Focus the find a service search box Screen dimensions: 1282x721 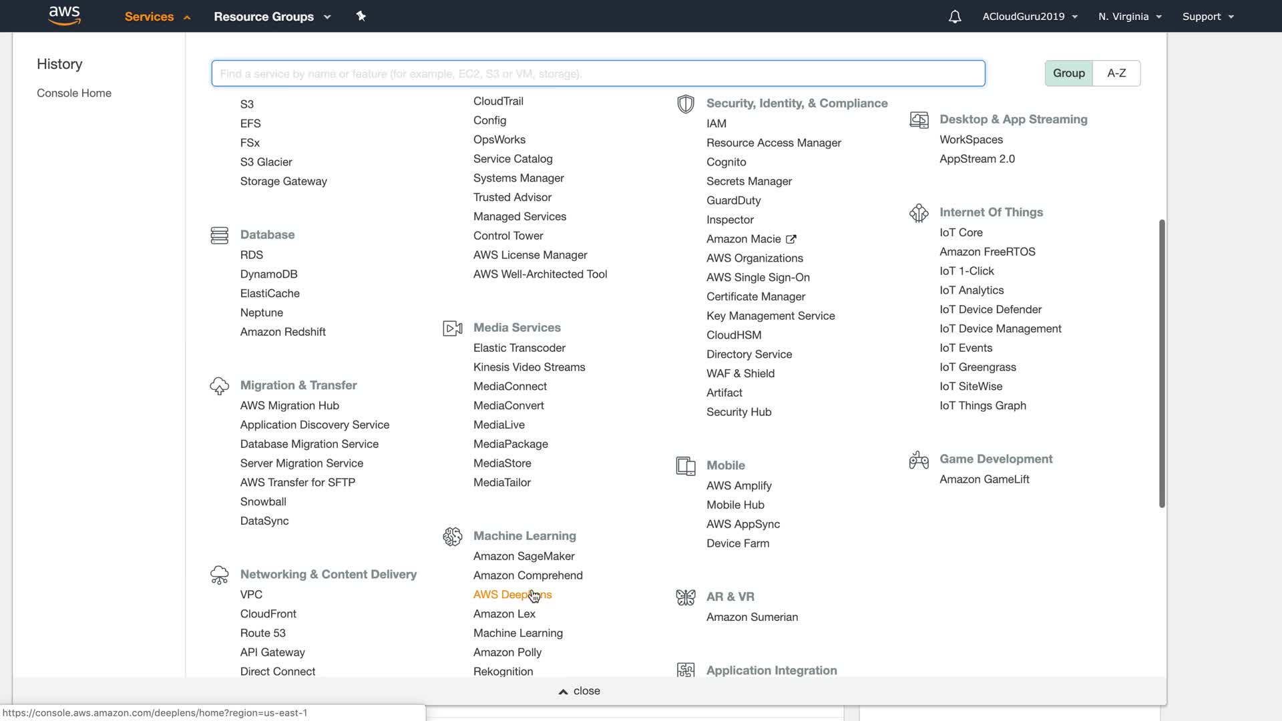point(598,73)
